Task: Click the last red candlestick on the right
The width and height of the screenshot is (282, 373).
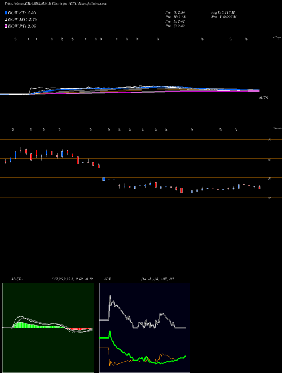Action: coord(259,188)
